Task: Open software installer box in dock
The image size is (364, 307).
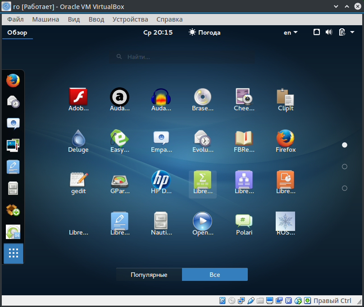Action: click(13, 210)
